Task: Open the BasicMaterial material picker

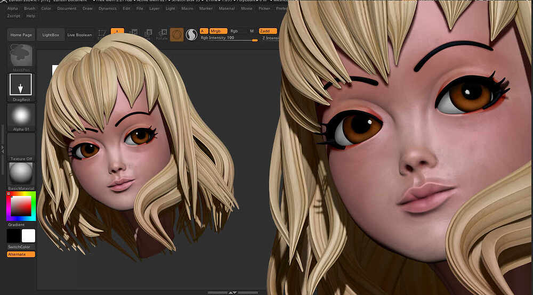Action: point(21,176)
